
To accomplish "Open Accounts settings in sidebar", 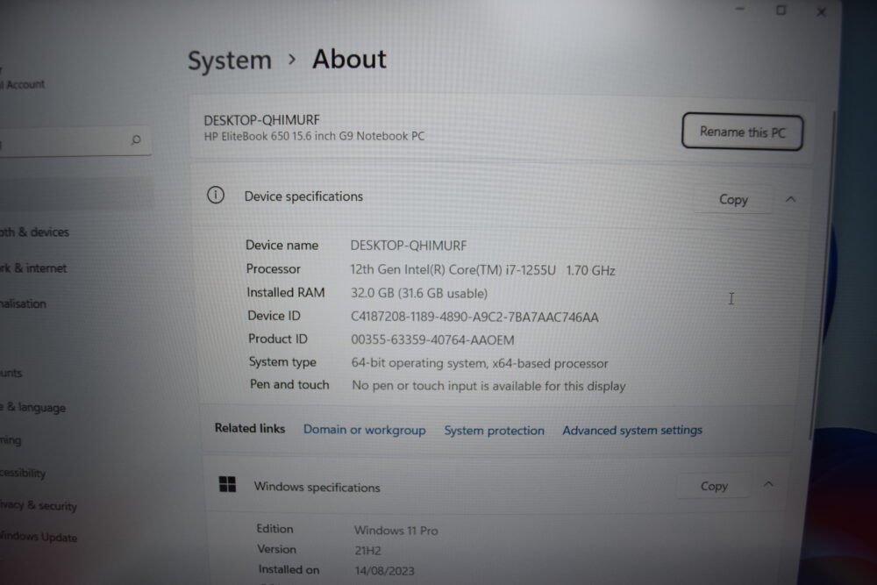I will click(11, 373).
